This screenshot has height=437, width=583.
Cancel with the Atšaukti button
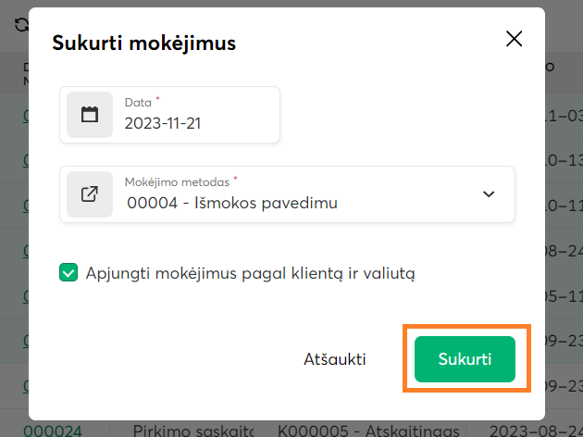[x=335, y=359]
